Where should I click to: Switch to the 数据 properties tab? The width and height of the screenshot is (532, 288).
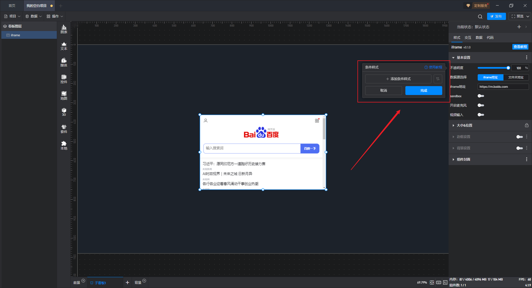tap(479, 38)
